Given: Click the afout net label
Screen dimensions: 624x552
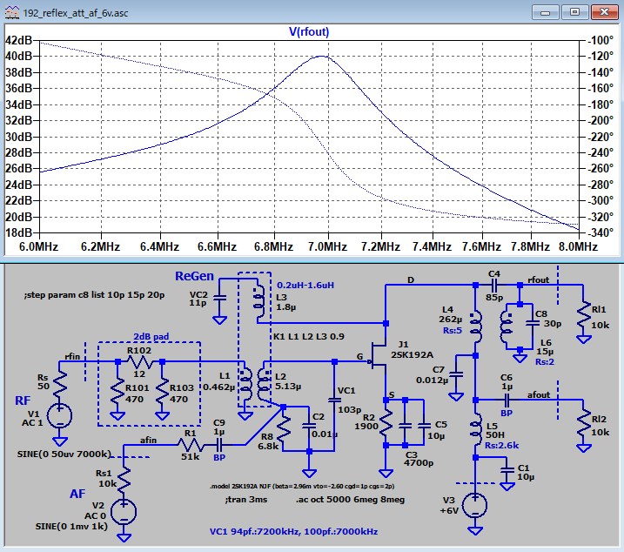Looking at the screenshot, I should 539,394.
